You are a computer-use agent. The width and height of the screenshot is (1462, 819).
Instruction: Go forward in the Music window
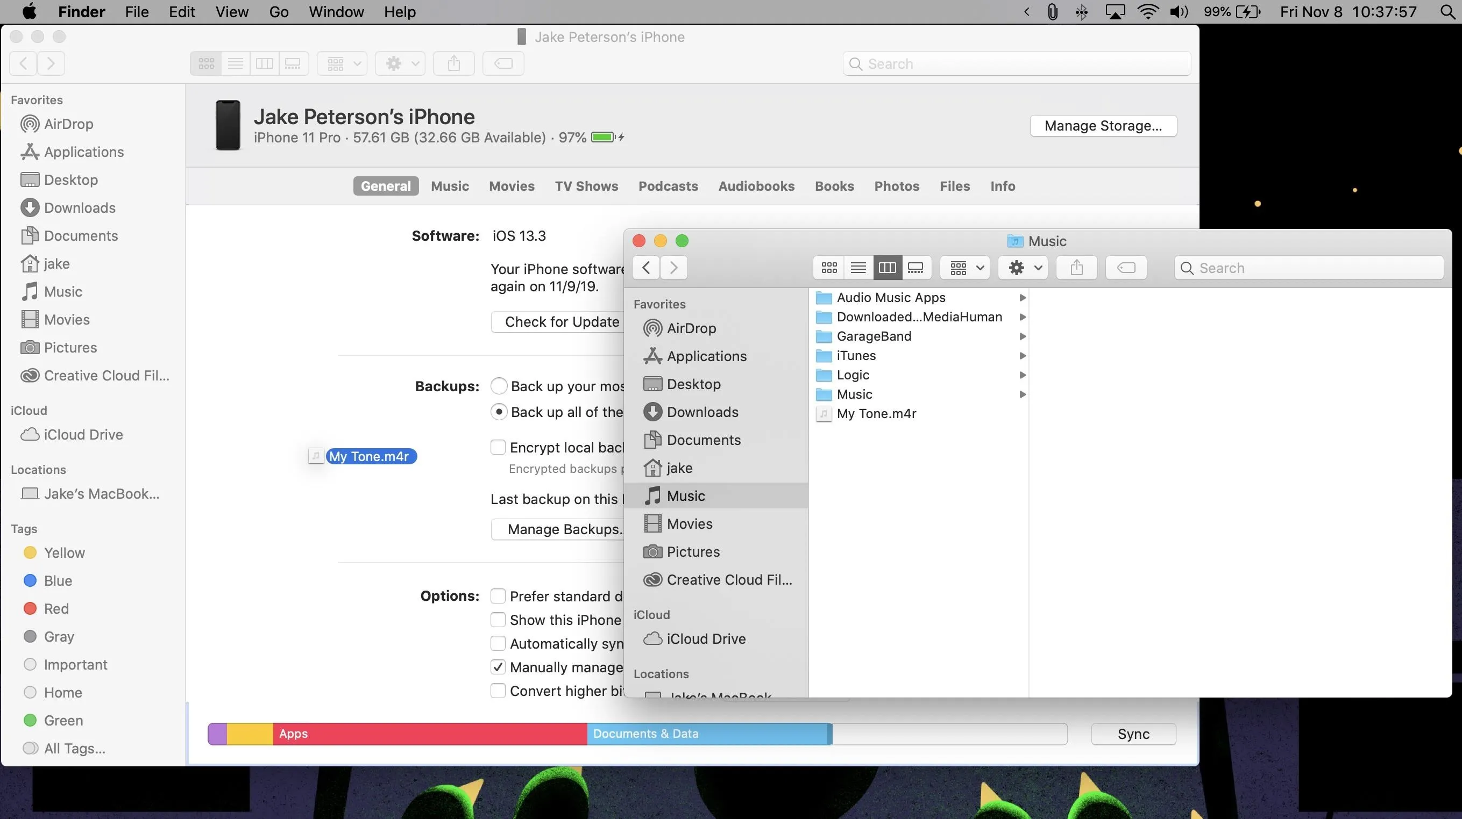(673, 268)
